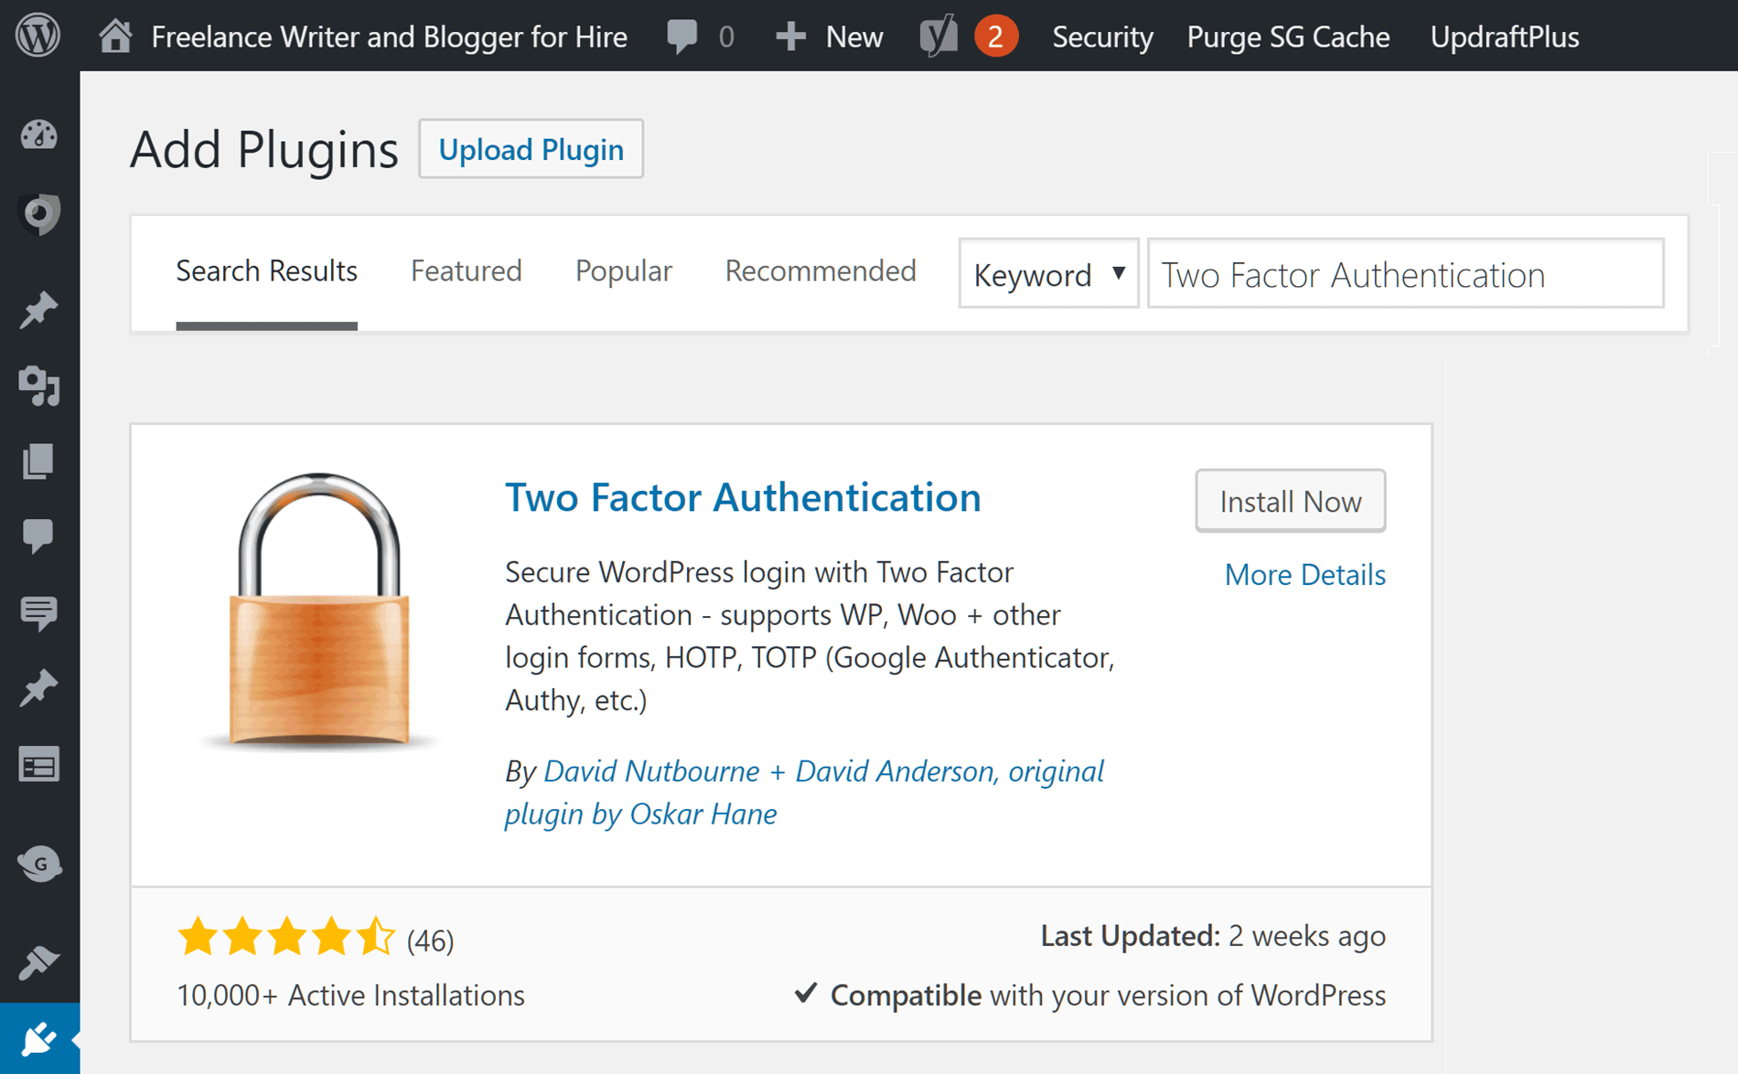The height and width of the screenshot is (1074, 1738).
Task: Click the plugin description starting Secure WordPress login
Action: pyautogui.click(x=810, y=635)
